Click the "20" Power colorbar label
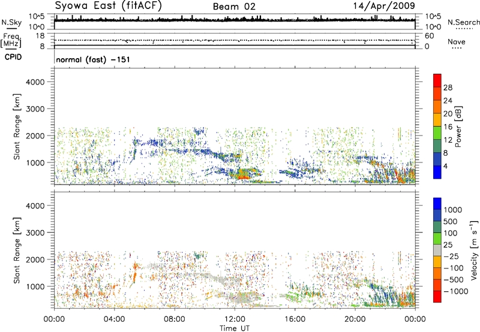480x332 pixels. click(x=448, y=114)
